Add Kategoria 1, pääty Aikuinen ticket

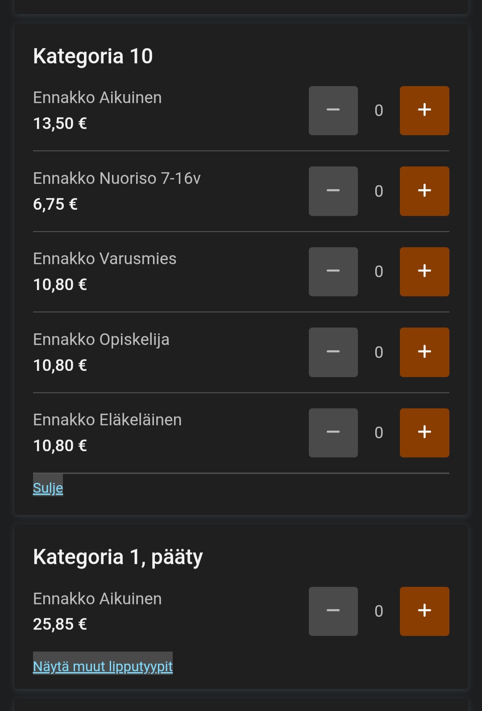(x=424, y=611)
